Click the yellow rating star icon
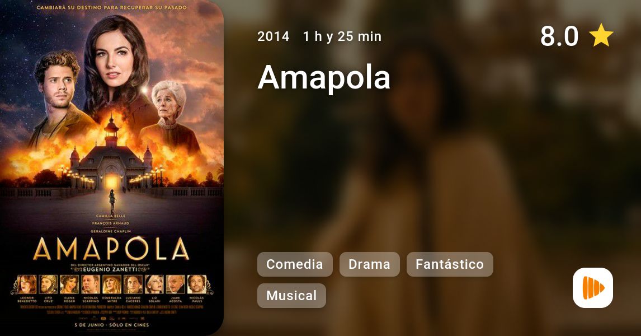 601,35
